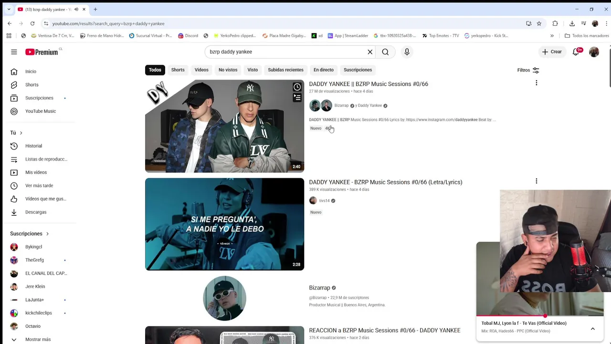Screen dimensions: 611x344
Task: Open the Discord bookmark
Action: click(x=188, y=35)
